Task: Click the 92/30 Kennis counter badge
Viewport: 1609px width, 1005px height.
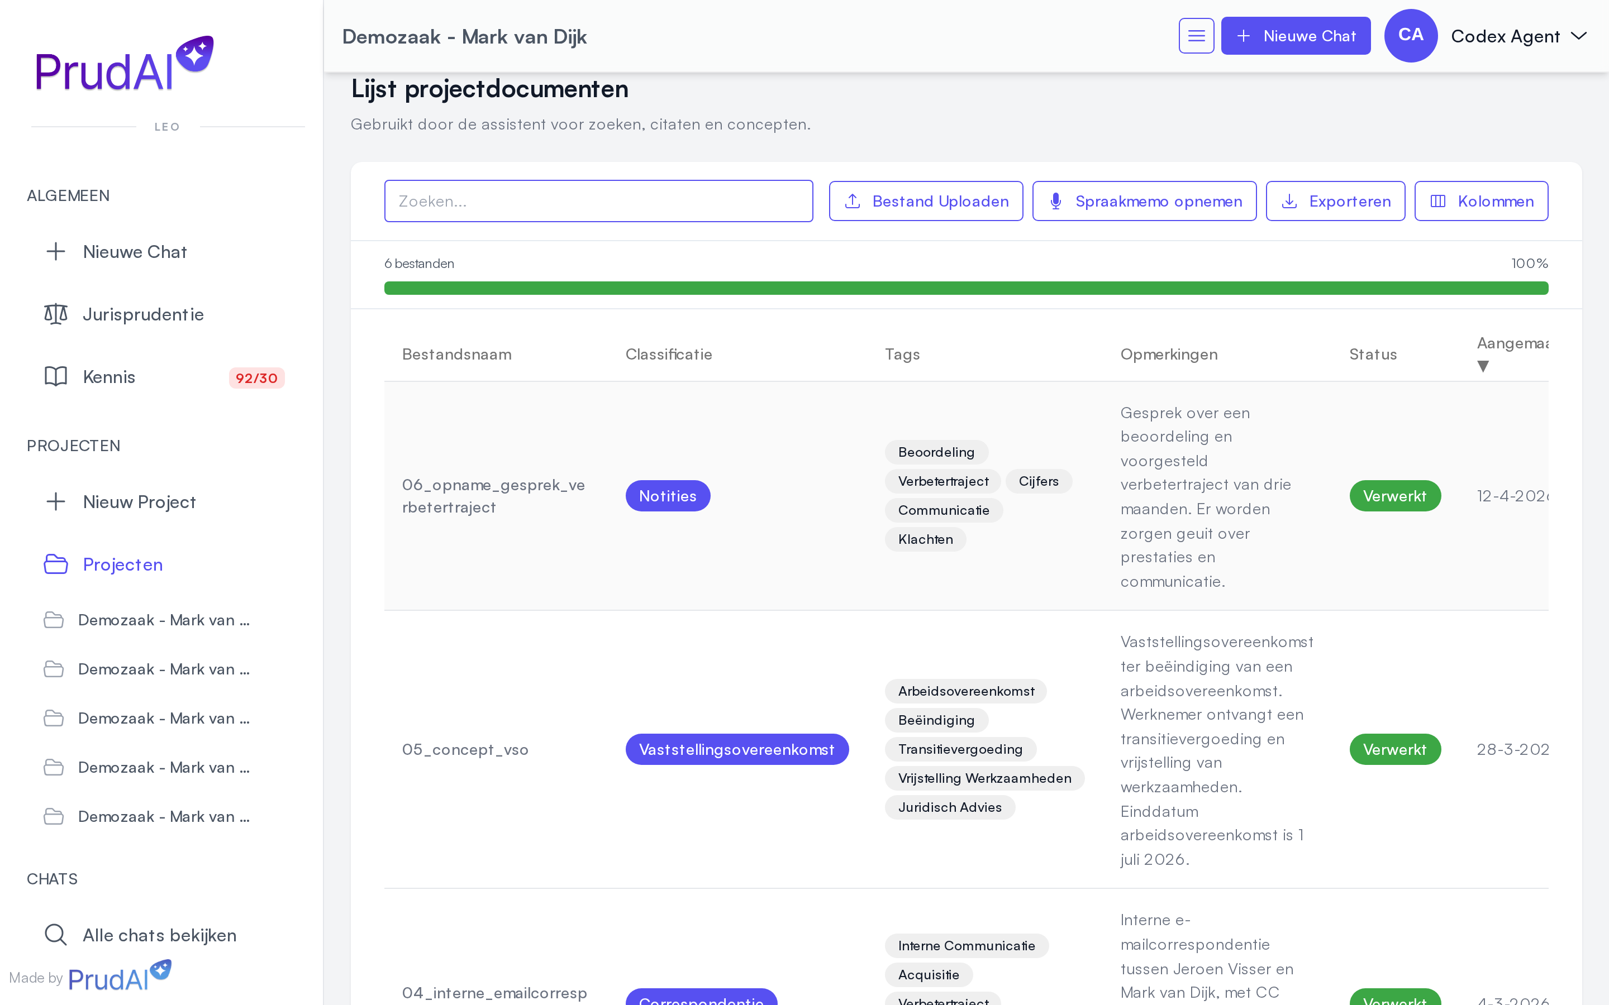Action: [x=256, y=377]
